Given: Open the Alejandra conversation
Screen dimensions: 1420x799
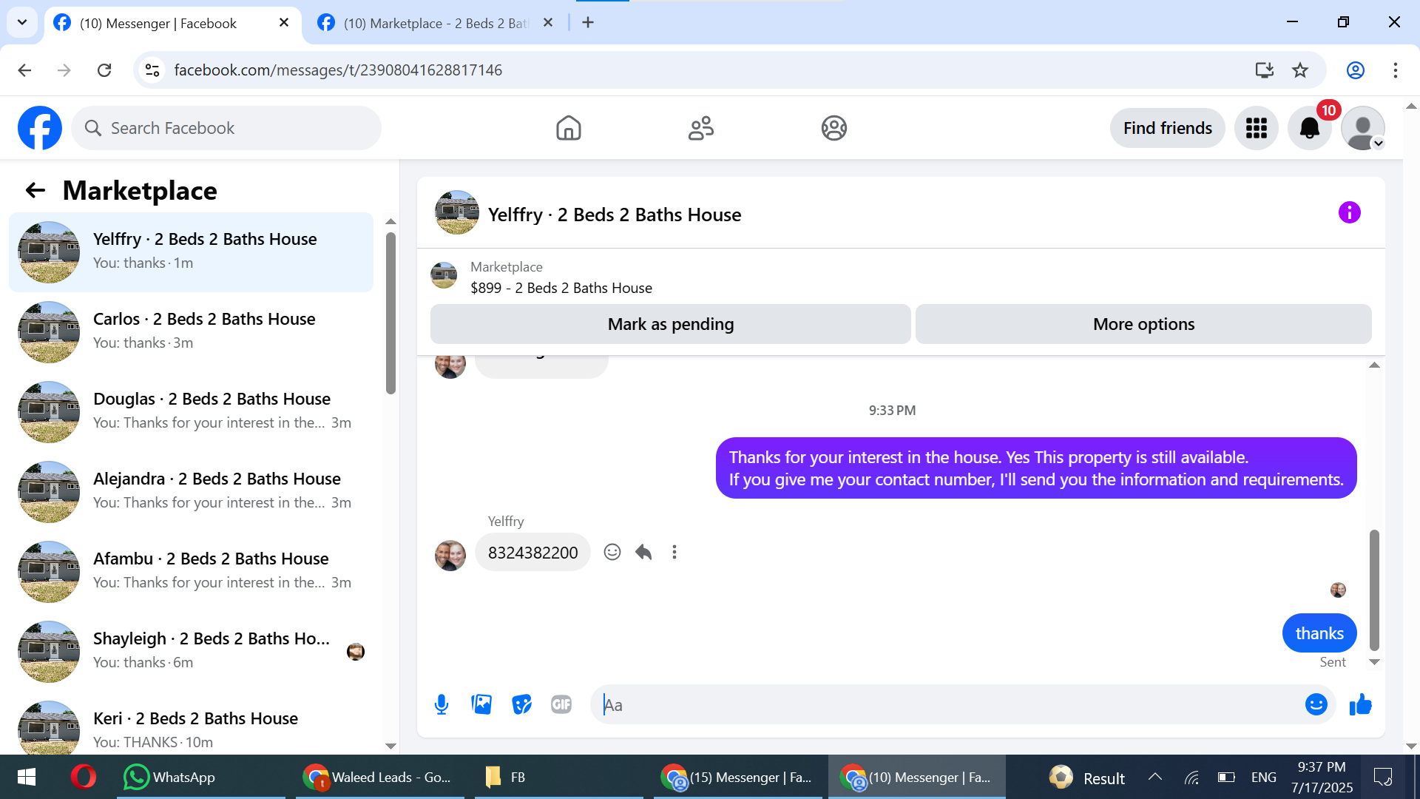Looking at the screenshot, I should (191, 492).
